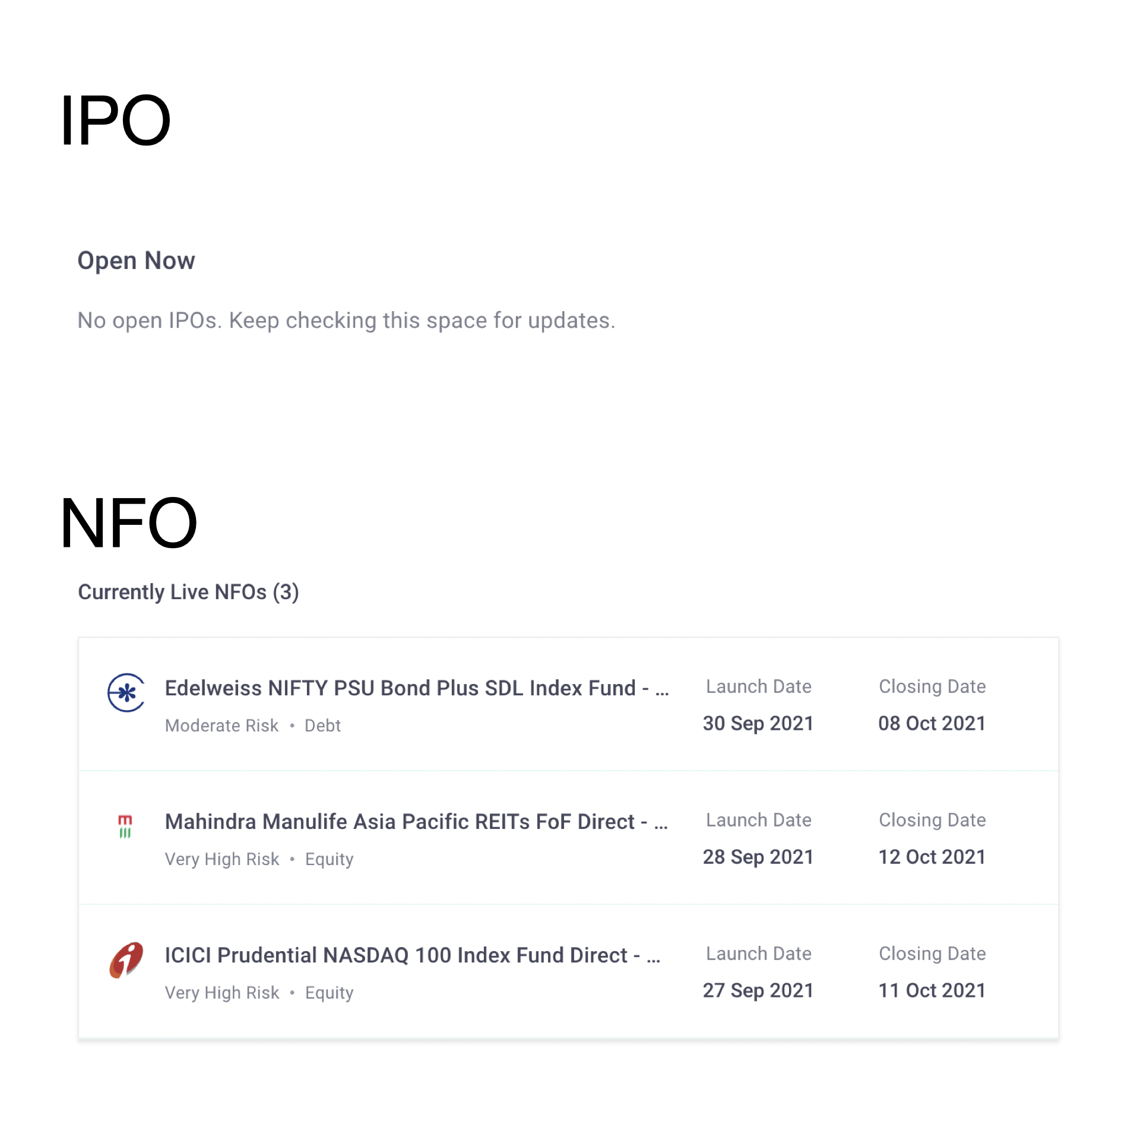Click Currently Live NFOs (3) heading
This screenshot has width=1140, height=1140.
click(188, 592)
